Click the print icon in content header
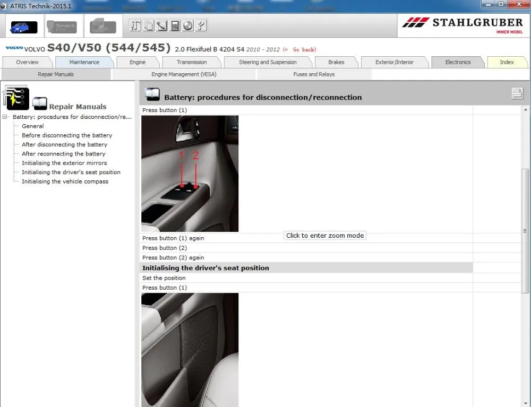The height and width of the screenshot is (407, 531). pyautogui.click(x=517, y=93)
